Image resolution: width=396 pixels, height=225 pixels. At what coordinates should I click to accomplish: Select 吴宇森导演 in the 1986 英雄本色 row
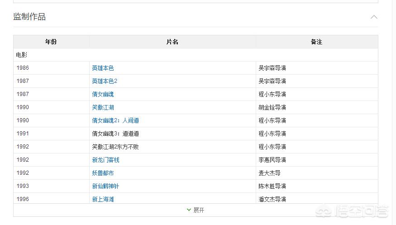pos(272,68)
